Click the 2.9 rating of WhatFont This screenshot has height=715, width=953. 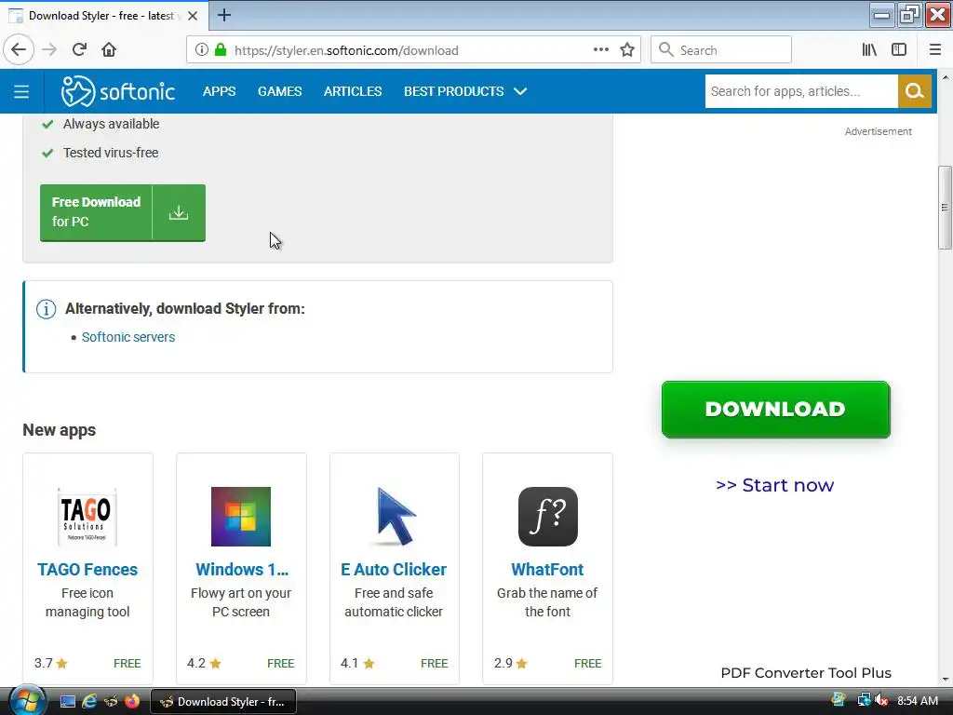point(511,663)
